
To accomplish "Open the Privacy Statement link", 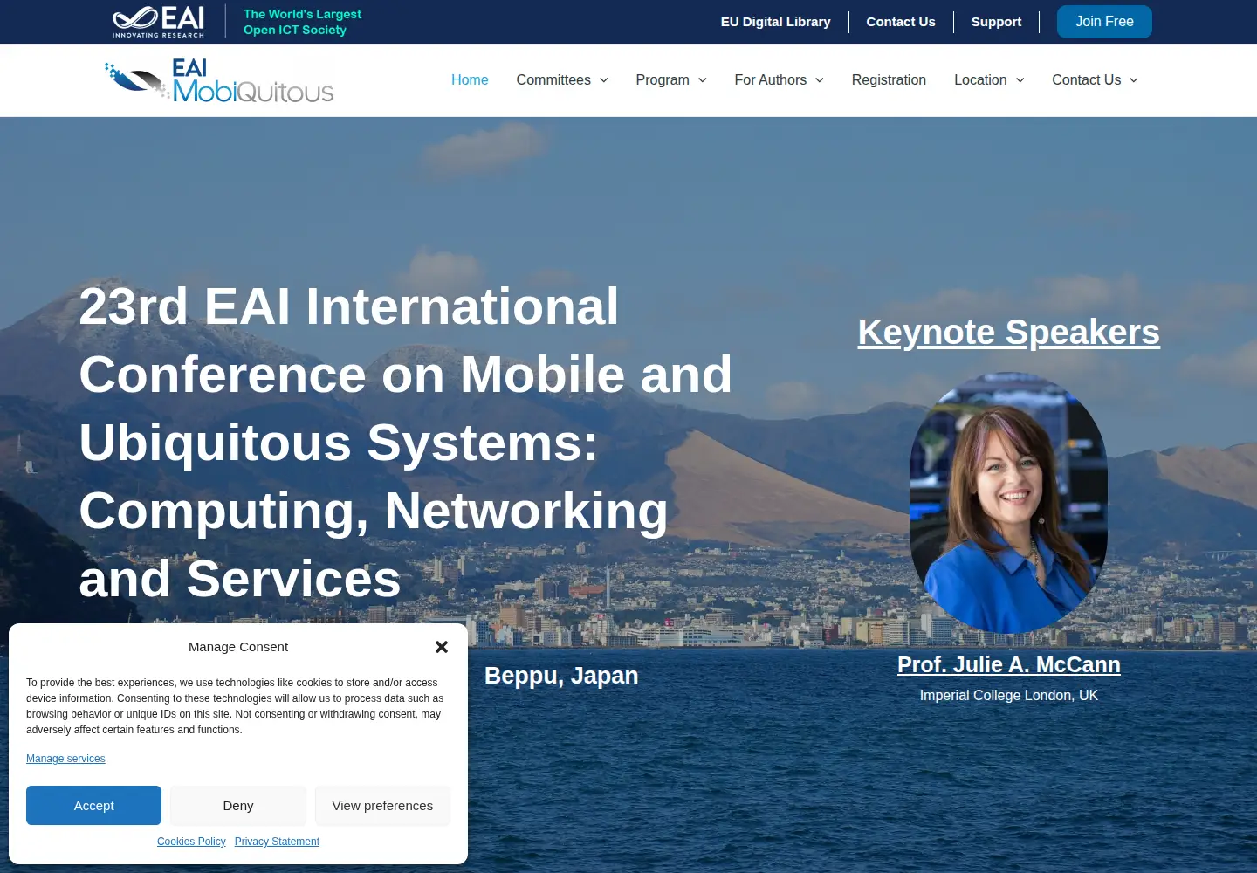I will coord(277,842).
